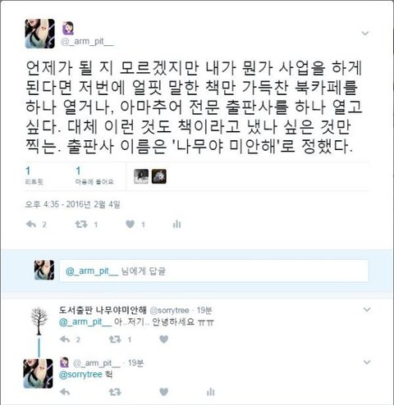394x405 pixels.
Task: View activity bars on the bottom reply
Action: (x=210, y=392)
